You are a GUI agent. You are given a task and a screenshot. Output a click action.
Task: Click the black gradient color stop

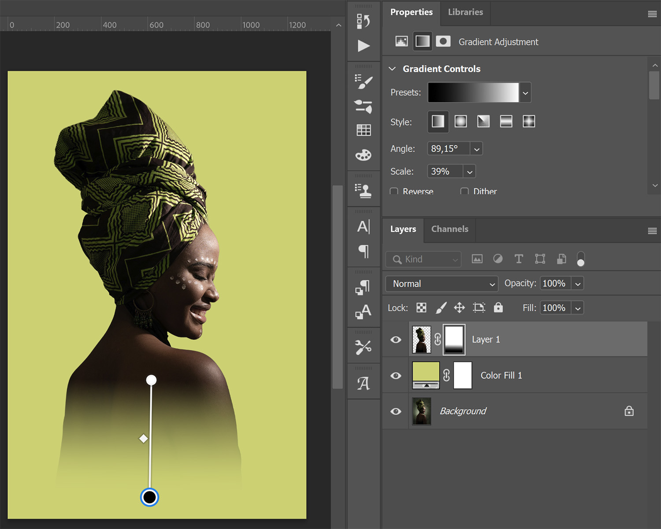(x=149, y=497)
